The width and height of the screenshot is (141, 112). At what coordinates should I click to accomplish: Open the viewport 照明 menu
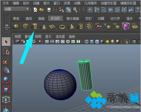click(x=38, y=37)
